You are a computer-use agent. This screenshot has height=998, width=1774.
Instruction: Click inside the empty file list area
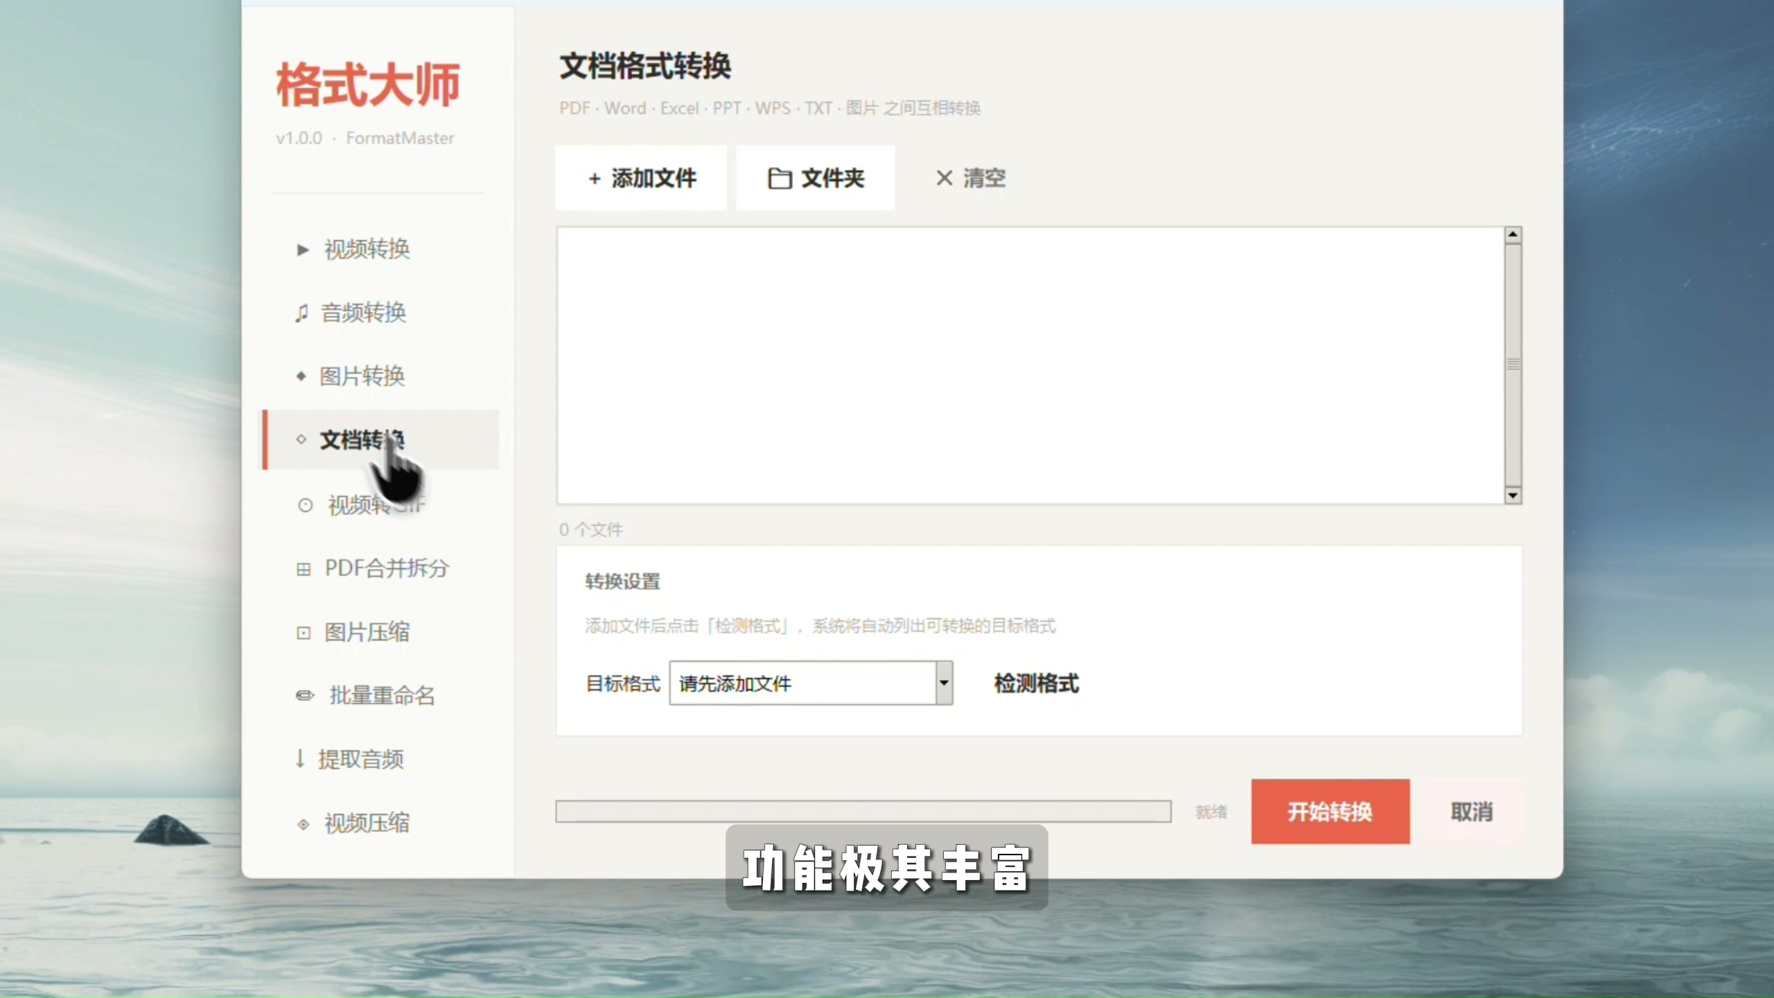(1030, 365)
